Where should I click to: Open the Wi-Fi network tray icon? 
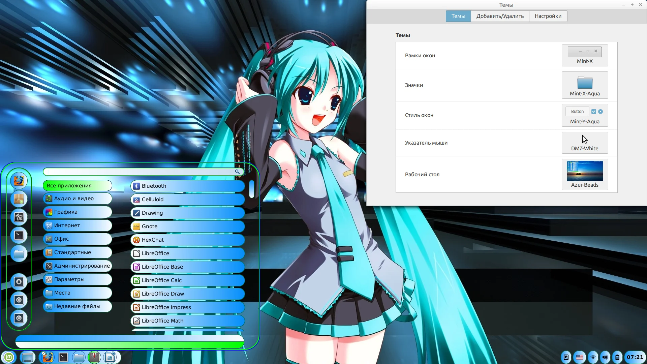593,357
